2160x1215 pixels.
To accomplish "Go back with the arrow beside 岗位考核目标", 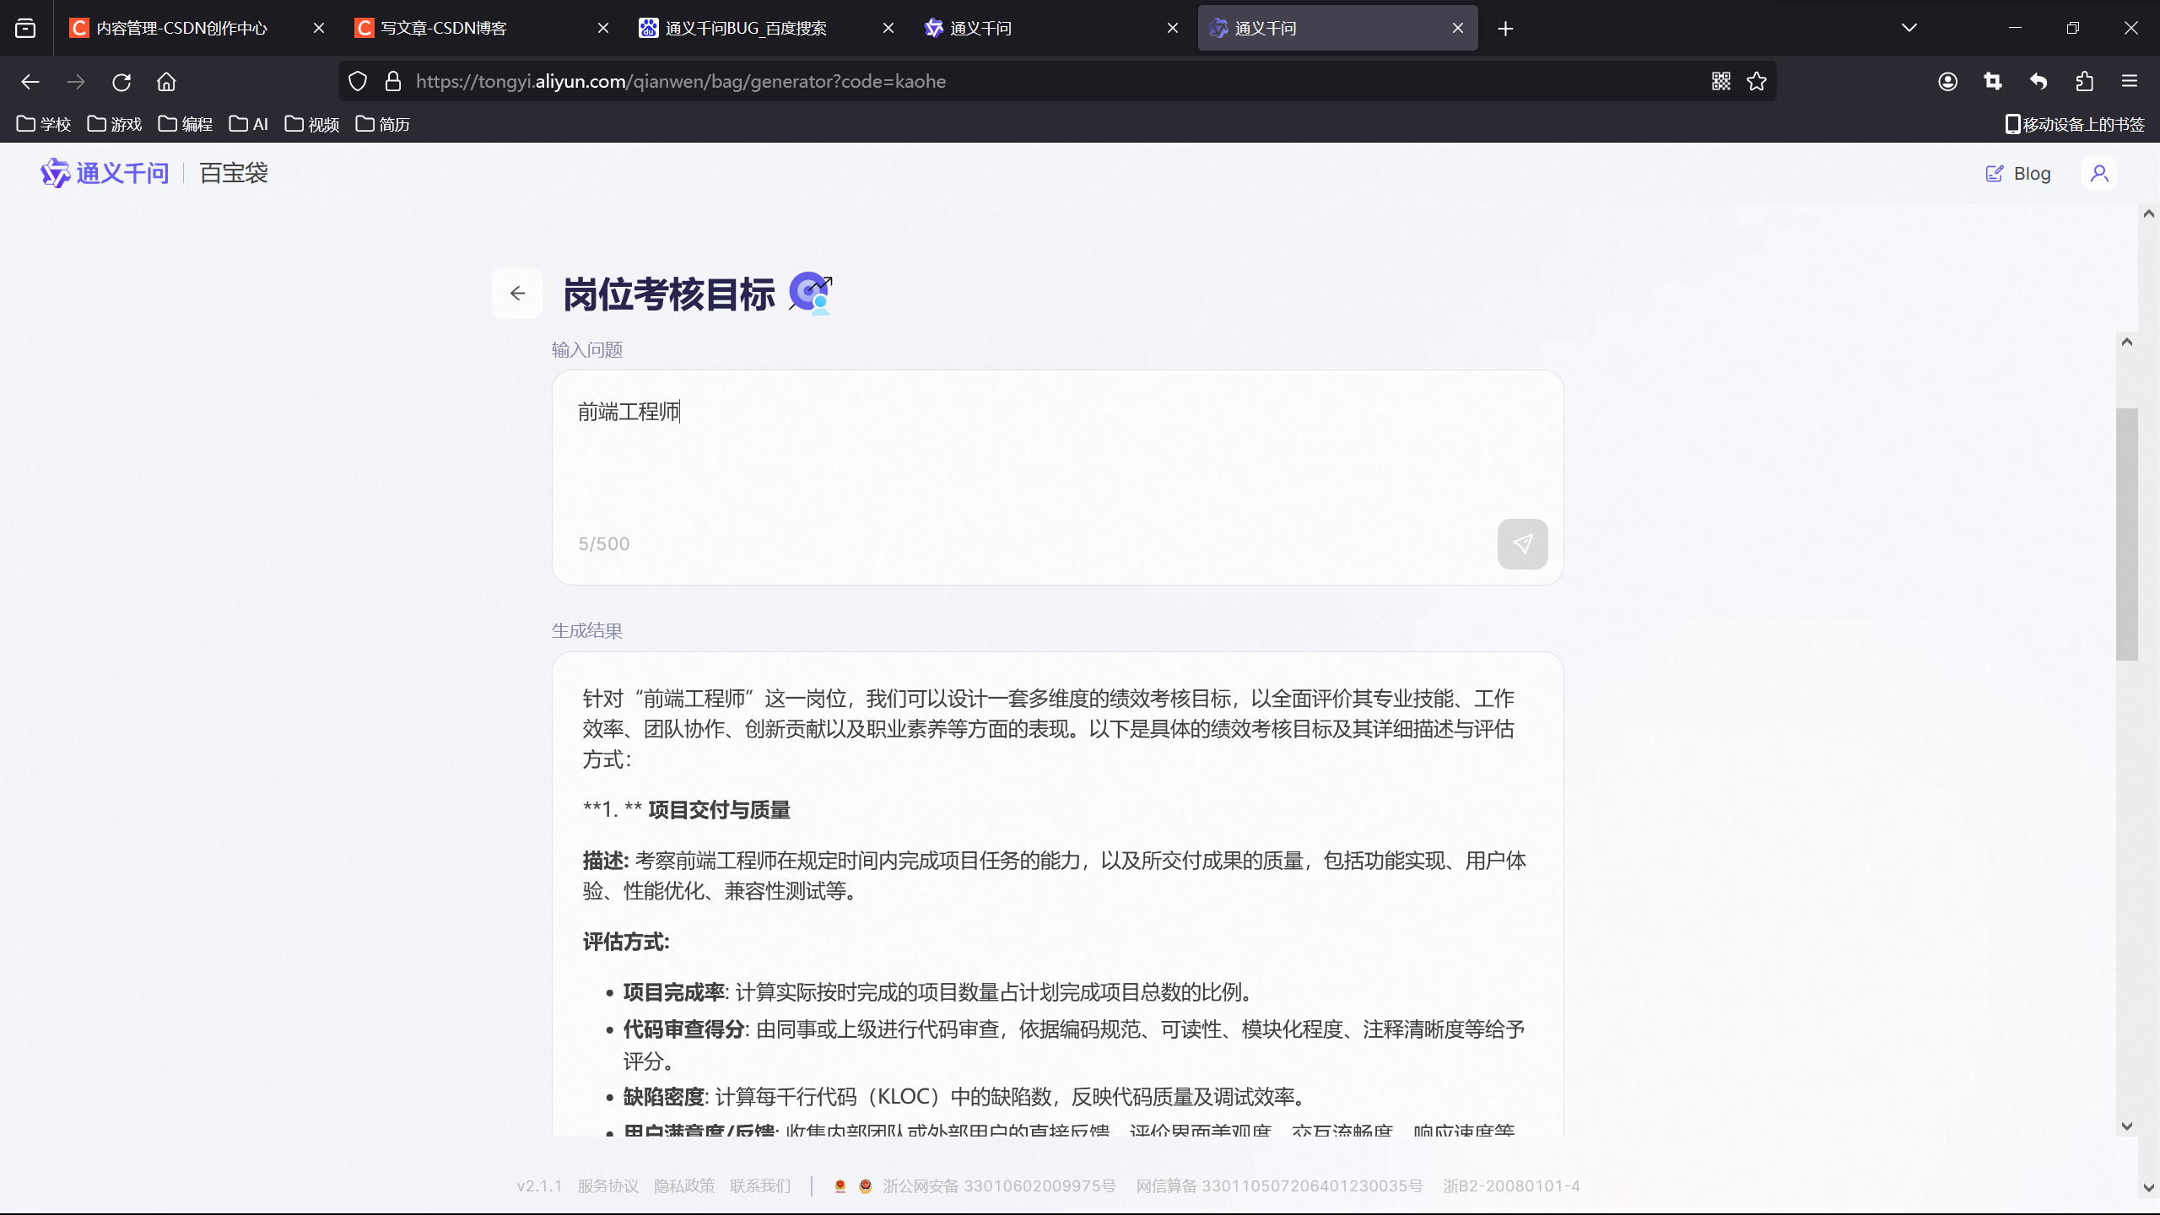I will click(x=517, y=294).
